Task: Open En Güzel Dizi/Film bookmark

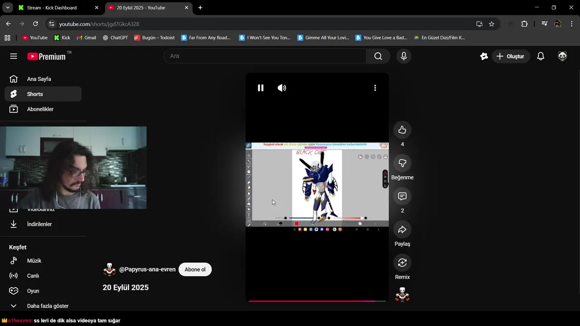Action: (x=440, y=38)
